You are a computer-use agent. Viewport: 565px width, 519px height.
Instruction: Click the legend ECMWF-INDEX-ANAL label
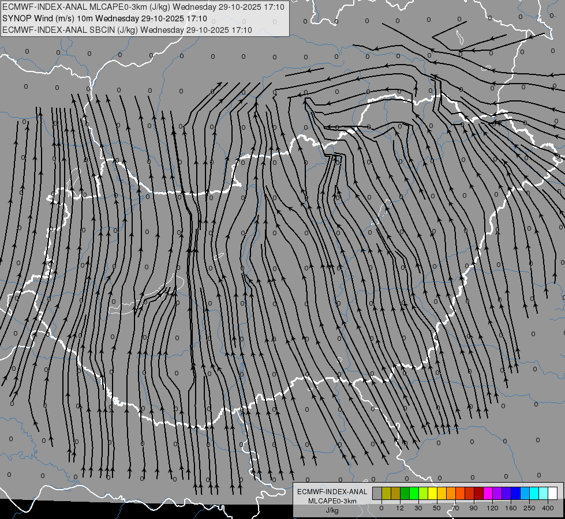point(332,492)
